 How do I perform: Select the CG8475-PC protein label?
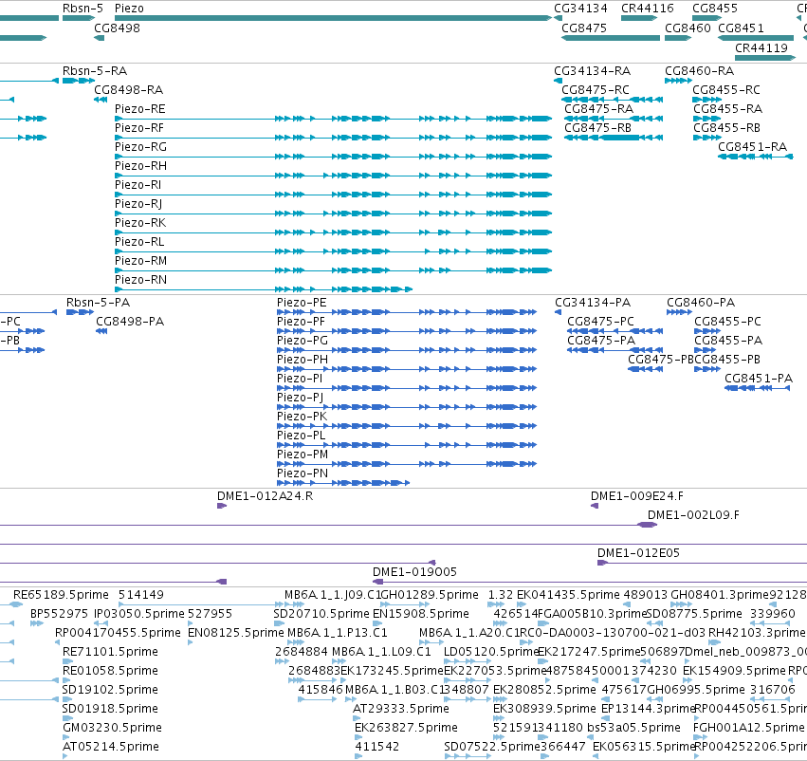[600, 322]
